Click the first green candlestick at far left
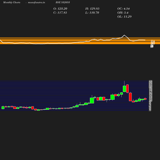The height and width of the screenshot is (160, 160). 3,108
